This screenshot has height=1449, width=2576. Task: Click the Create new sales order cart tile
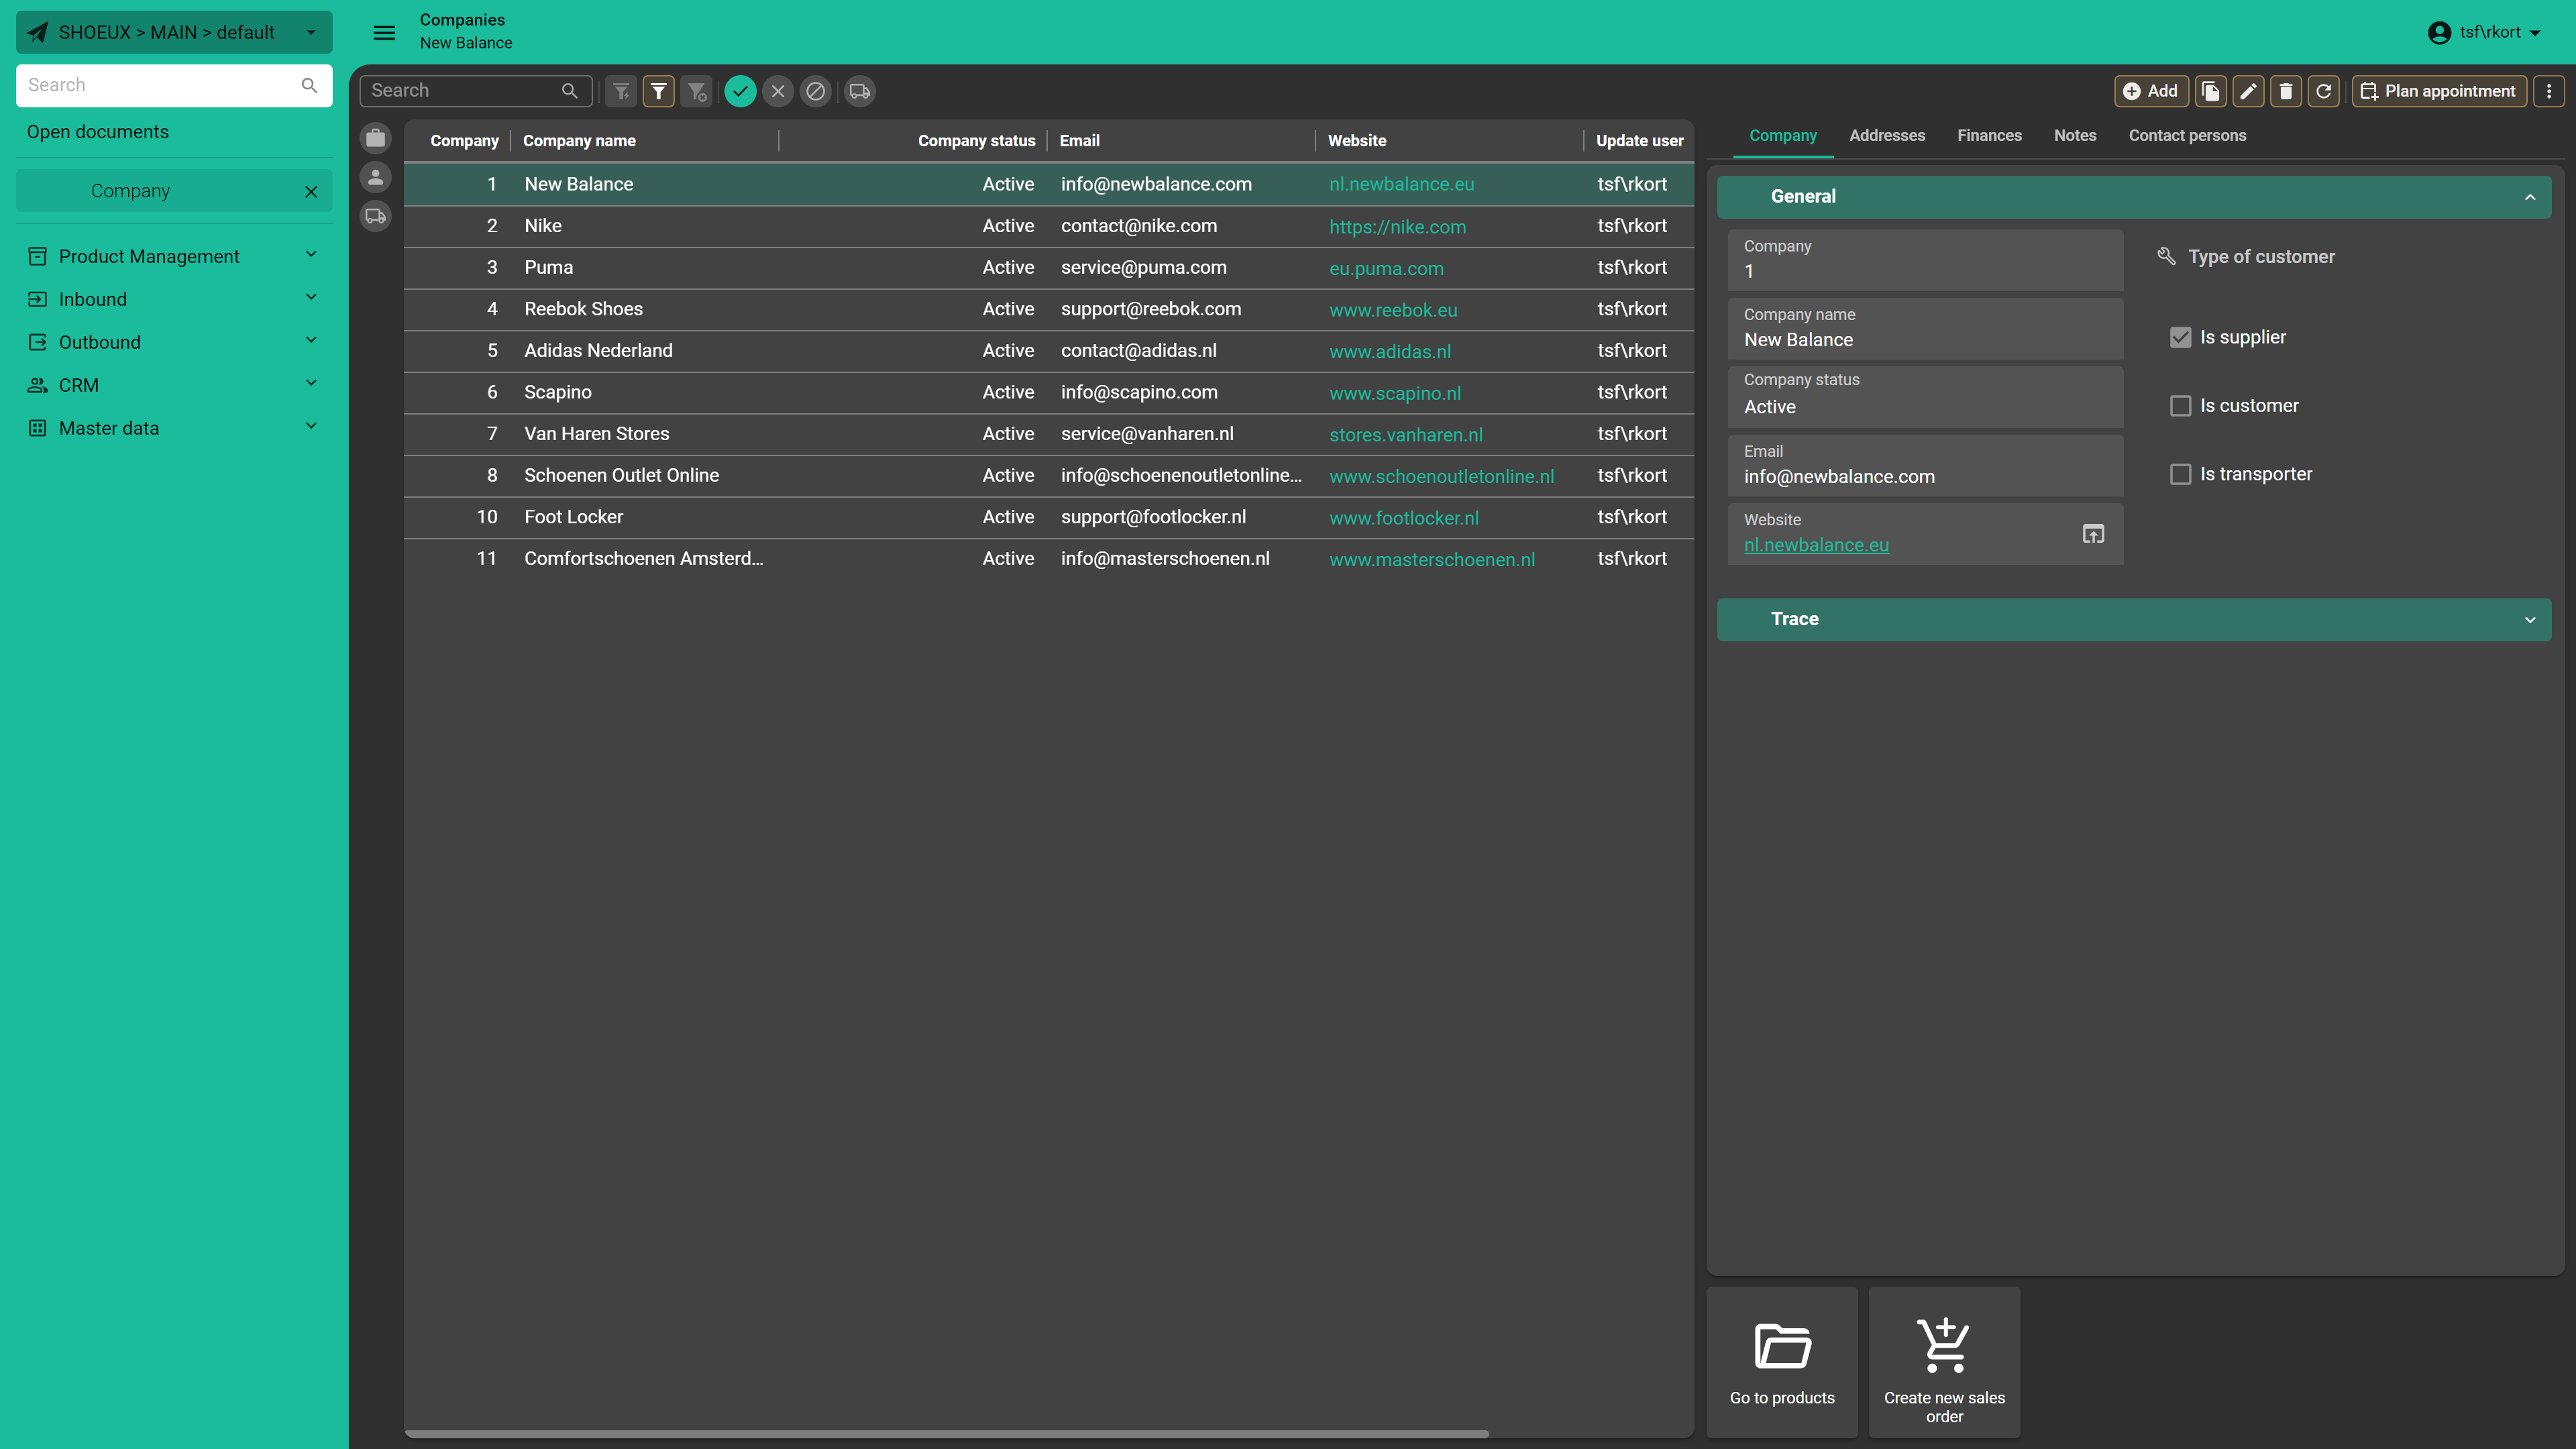click(x=1944, y=1362)
